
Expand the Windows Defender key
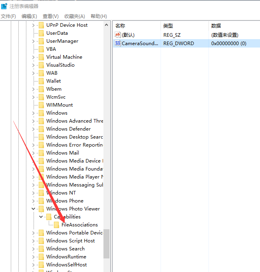[x=33, y=129]
